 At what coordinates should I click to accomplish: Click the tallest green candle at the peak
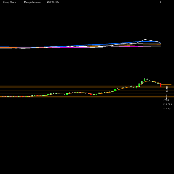[x=144, y=80]
